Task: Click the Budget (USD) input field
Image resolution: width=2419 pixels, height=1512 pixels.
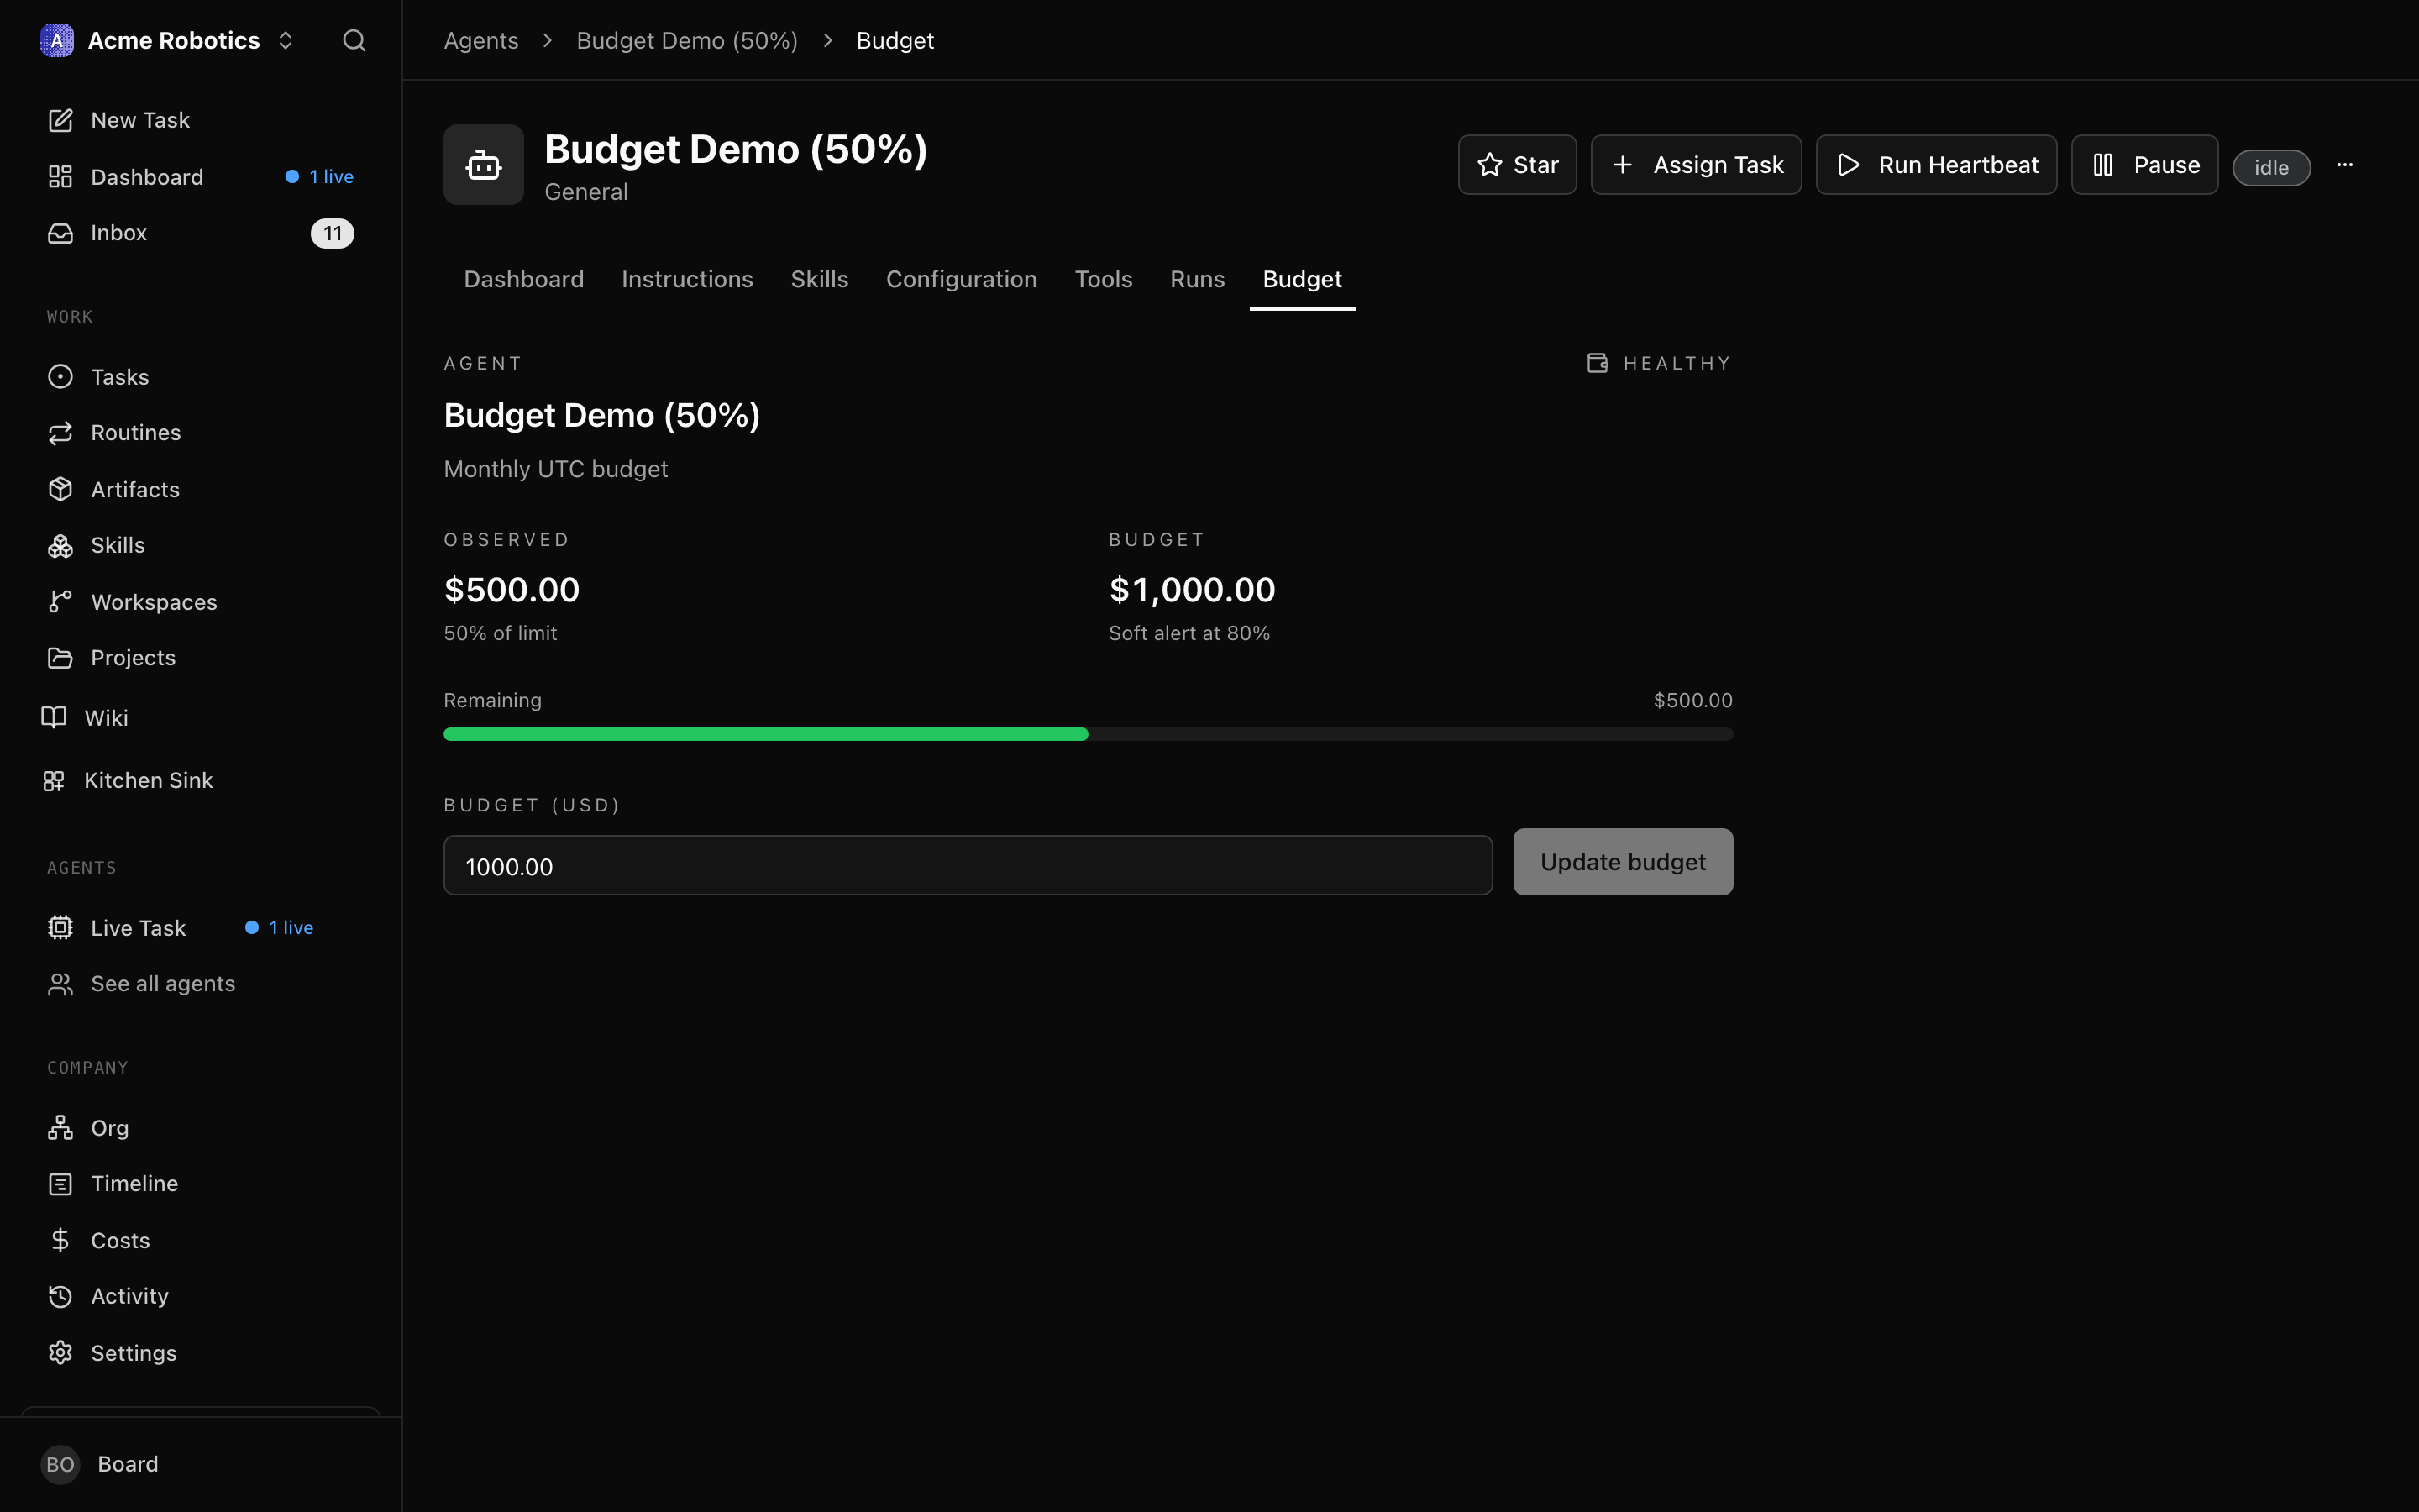Action: [x=968, y=866]
